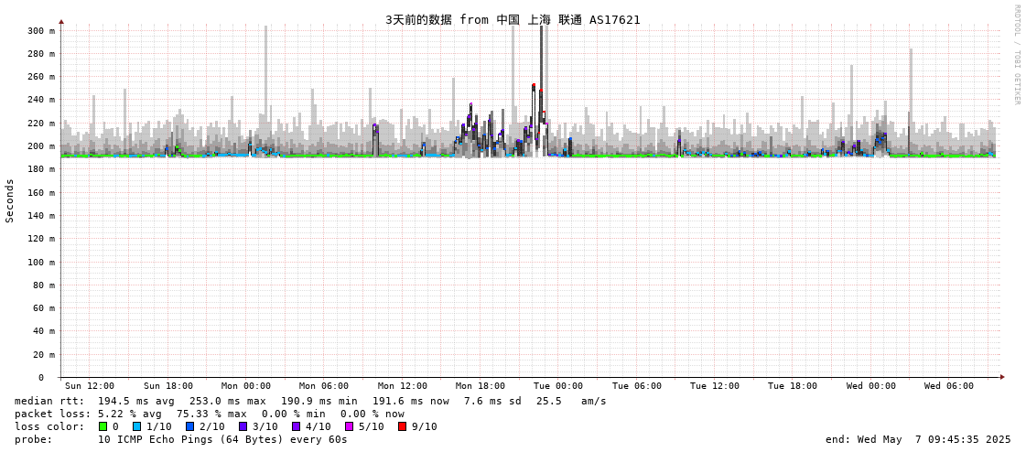This screenshot has width=1026, height=452.
Task: Click the '280 m' y-axis label
Action: [x=41, y=54]
